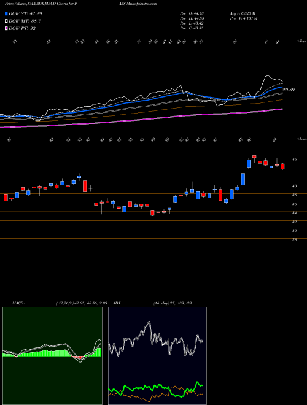
Task: Open the MACD histogram chart thumbnail
Action: tap(52, 356)
